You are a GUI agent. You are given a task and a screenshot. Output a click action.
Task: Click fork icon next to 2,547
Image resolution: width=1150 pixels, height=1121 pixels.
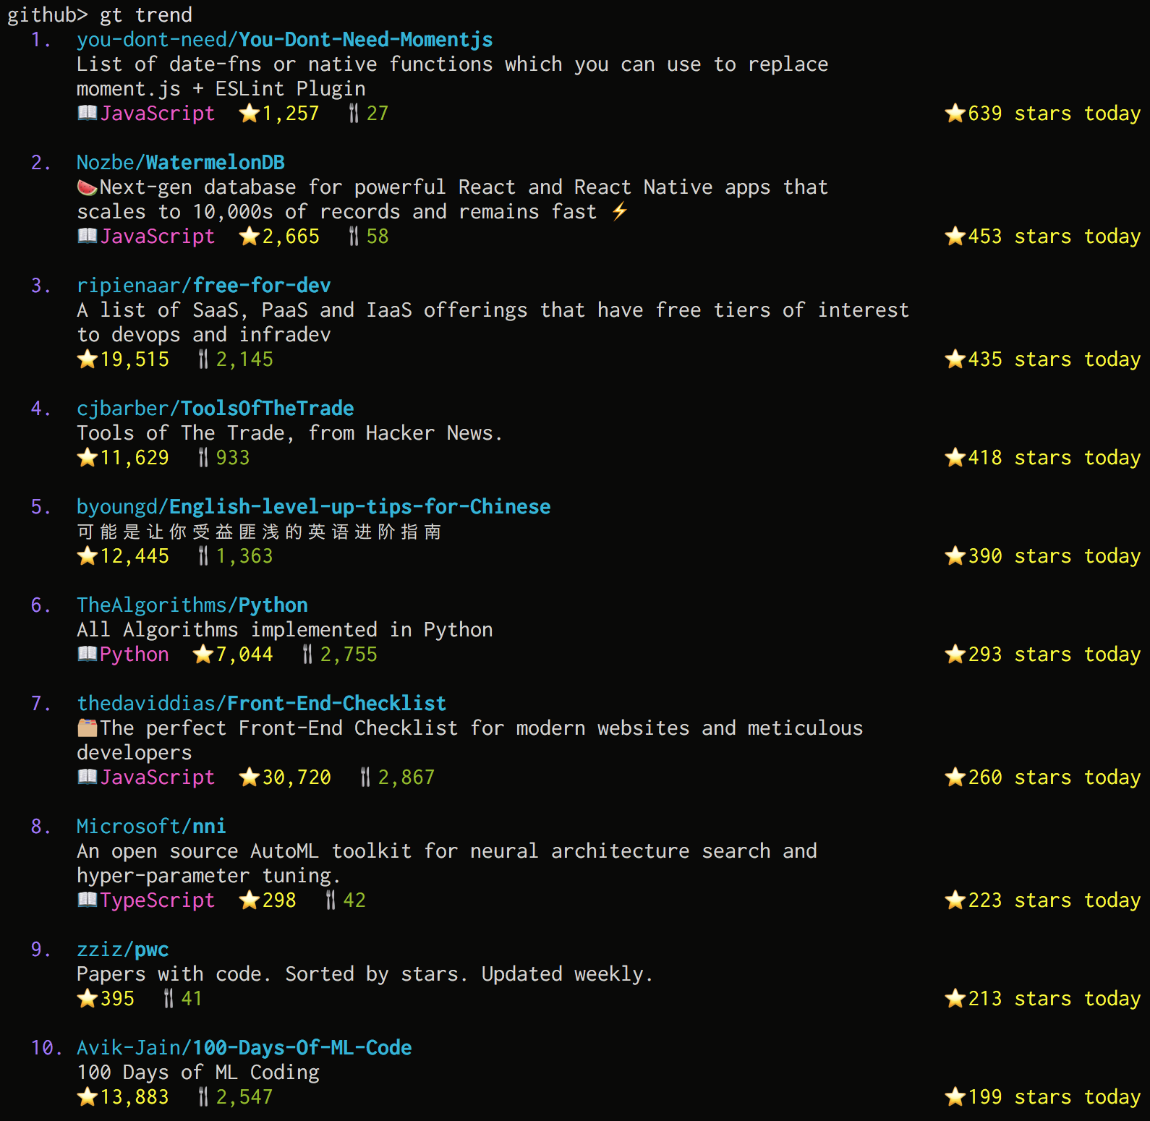[x=203, y=1096]
